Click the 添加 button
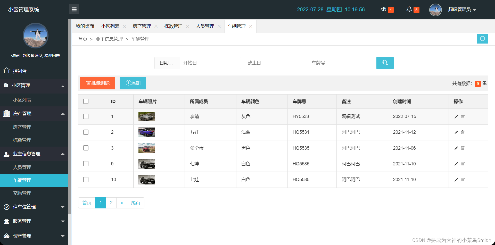The width and height of the screenshot is (495, 245). [133, 83]
